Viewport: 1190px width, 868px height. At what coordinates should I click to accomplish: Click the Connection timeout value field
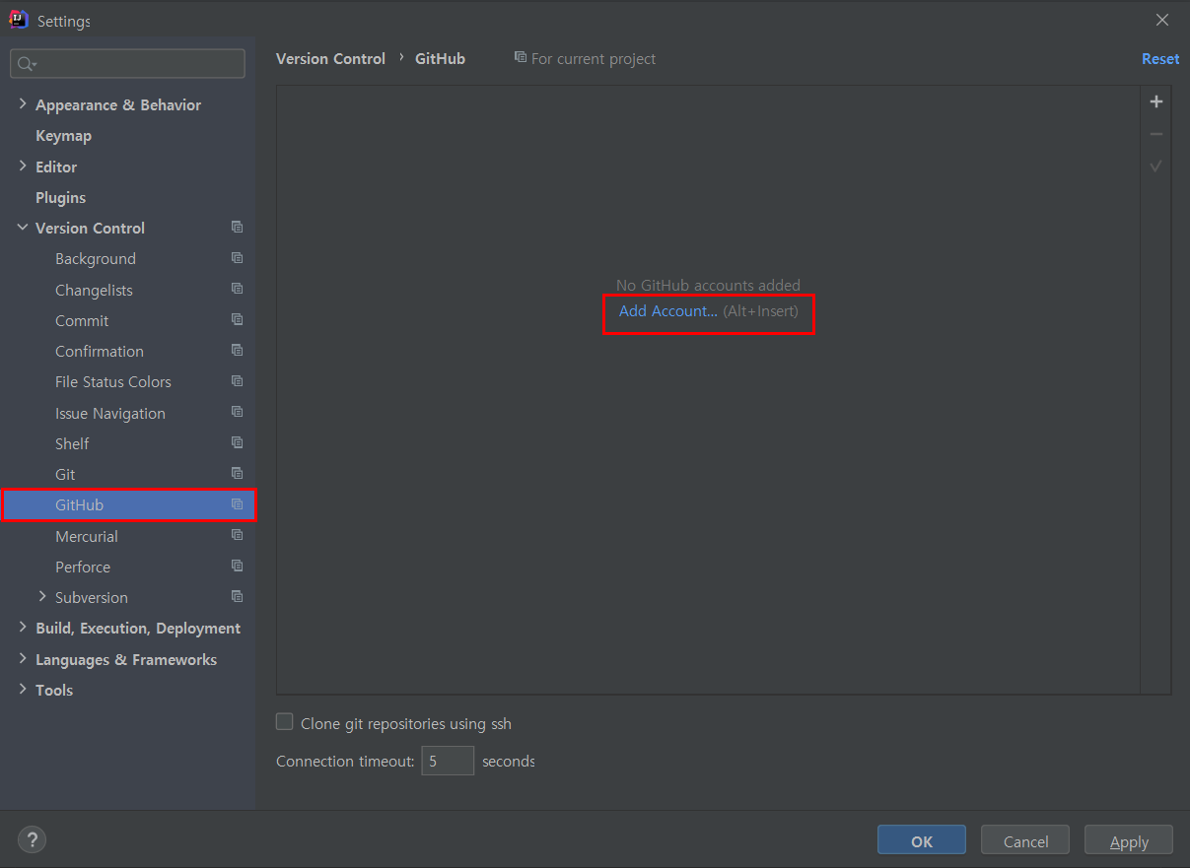pyautogui.click(x=448, y=761)
